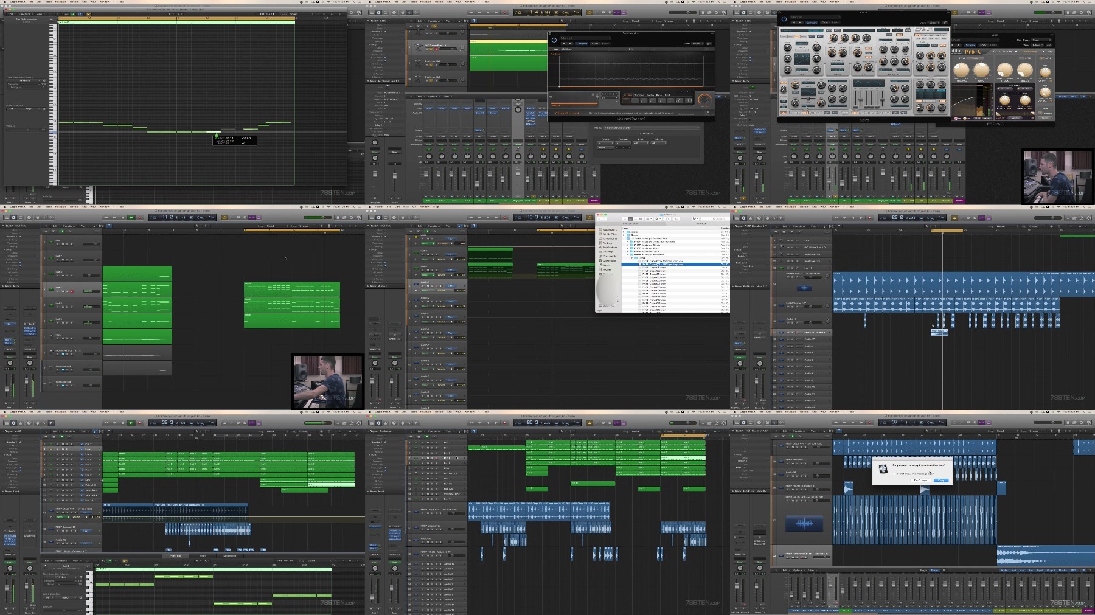Image resolution: width=1095 pixels, height=615 pixels.
Task: Click the Dropbox icon in Finder toolbar
Action: [695, 218]
